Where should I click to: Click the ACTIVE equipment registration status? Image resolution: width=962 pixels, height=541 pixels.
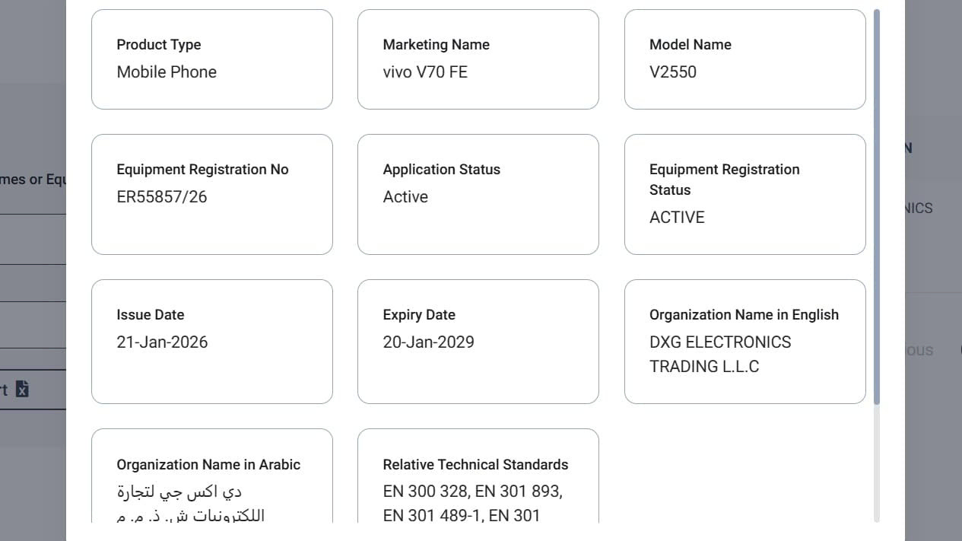(x=677, y=218)
